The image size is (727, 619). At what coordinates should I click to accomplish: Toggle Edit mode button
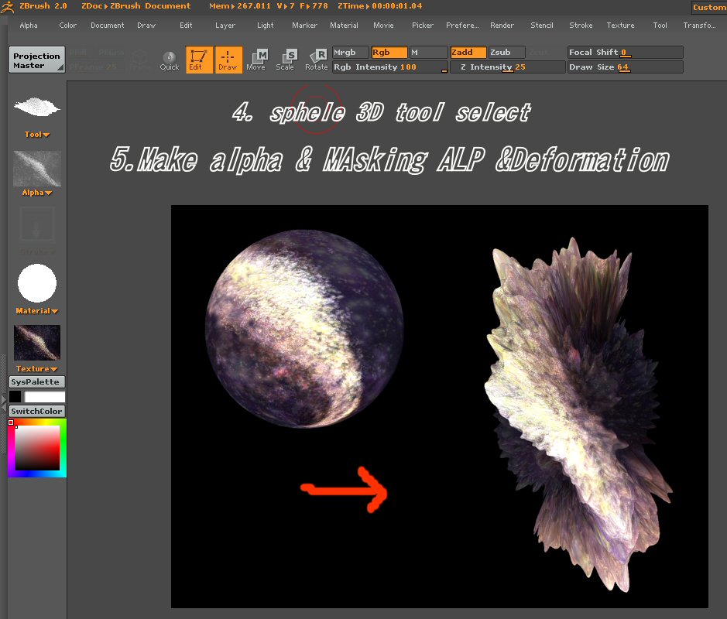(200, 60)
